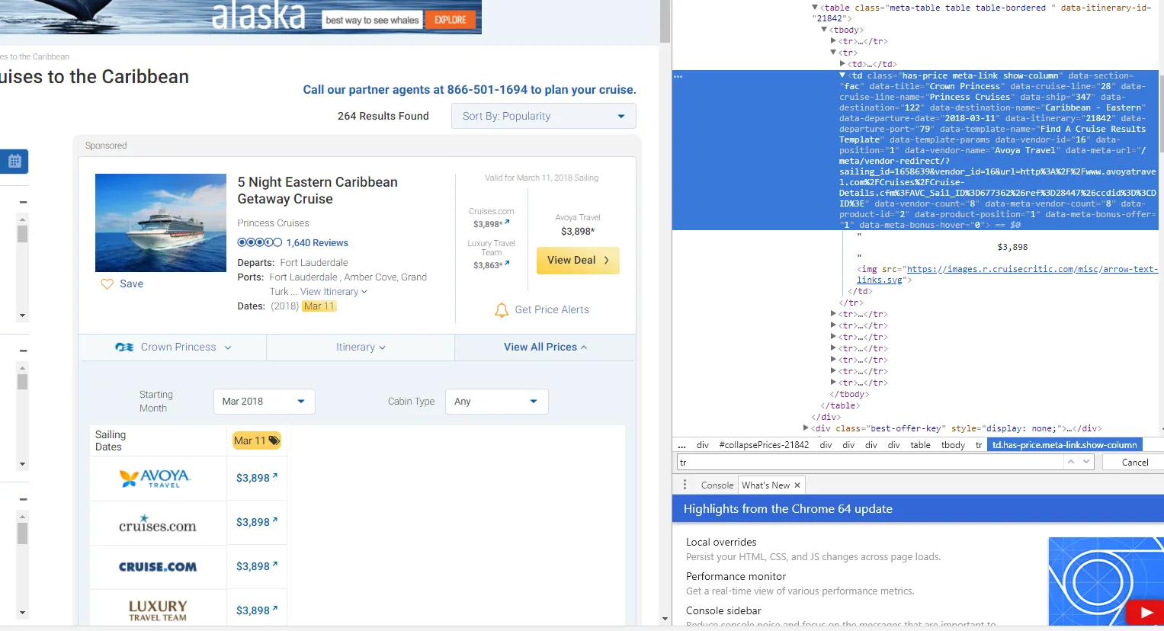The width and height of the screenshot is (1164, 631).
Task: Expand the collapsed td node above highlighted row
Action: click(843, 65)
